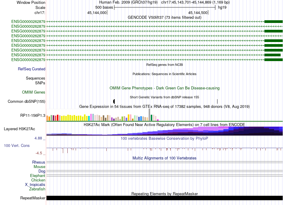Open 100 vertebrates Basewise Conservation by PhyloP title

(164, 139)
